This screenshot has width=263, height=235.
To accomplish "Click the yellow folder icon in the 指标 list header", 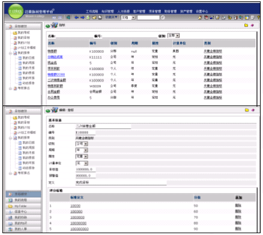I will coord(246,25).
